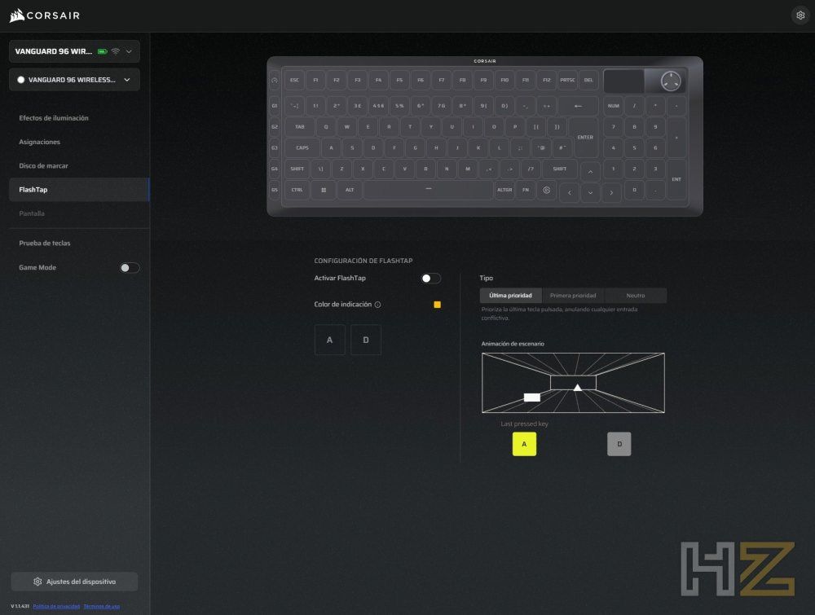Select the left CTRL key on keyboard image
The image size is (815, 615).
(297, 190)
